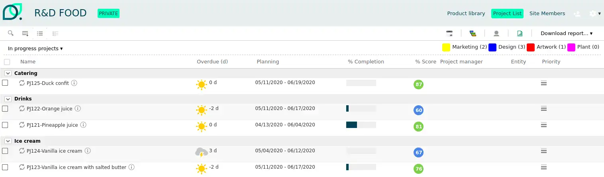Open the Site Members tab

pyautogui.click(x=547, y=14)
